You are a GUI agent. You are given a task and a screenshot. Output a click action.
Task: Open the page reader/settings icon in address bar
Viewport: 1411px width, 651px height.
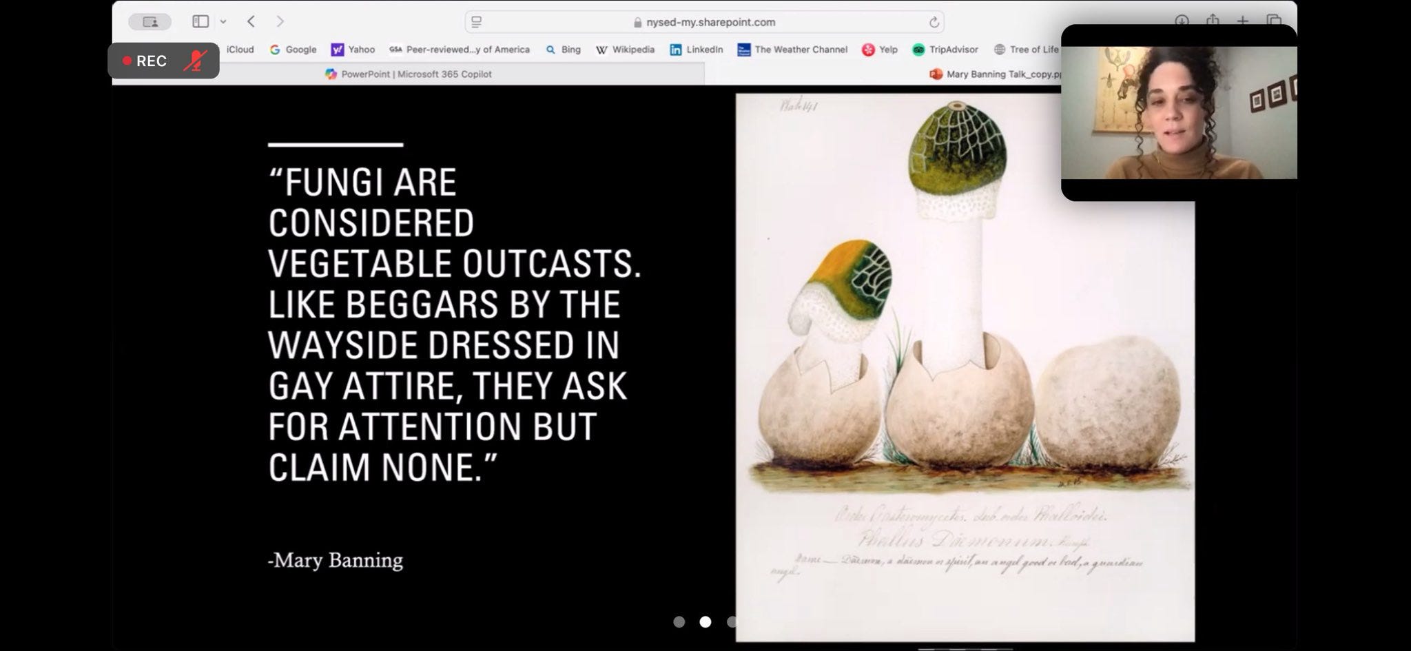click(x=476, y=22)
